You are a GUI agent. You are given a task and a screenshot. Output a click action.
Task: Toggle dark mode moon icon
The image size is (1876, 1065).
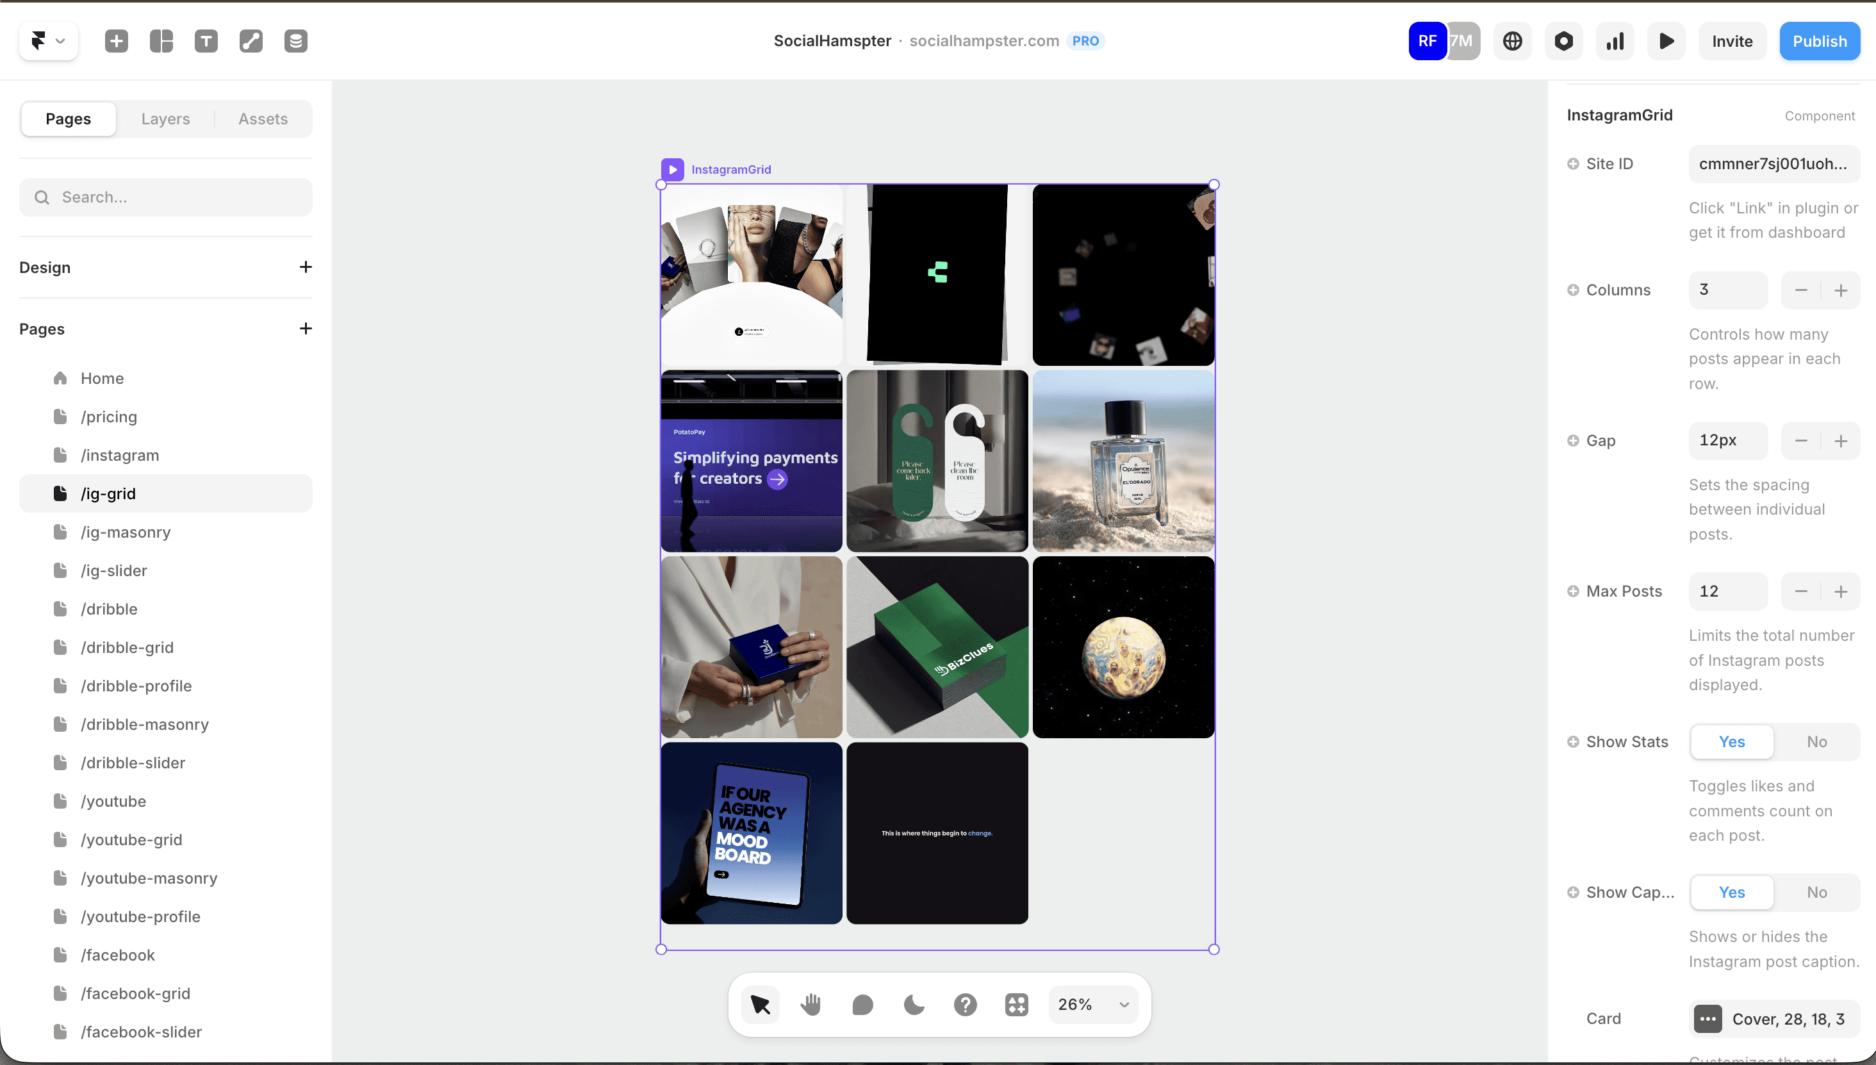point(914,1005)
